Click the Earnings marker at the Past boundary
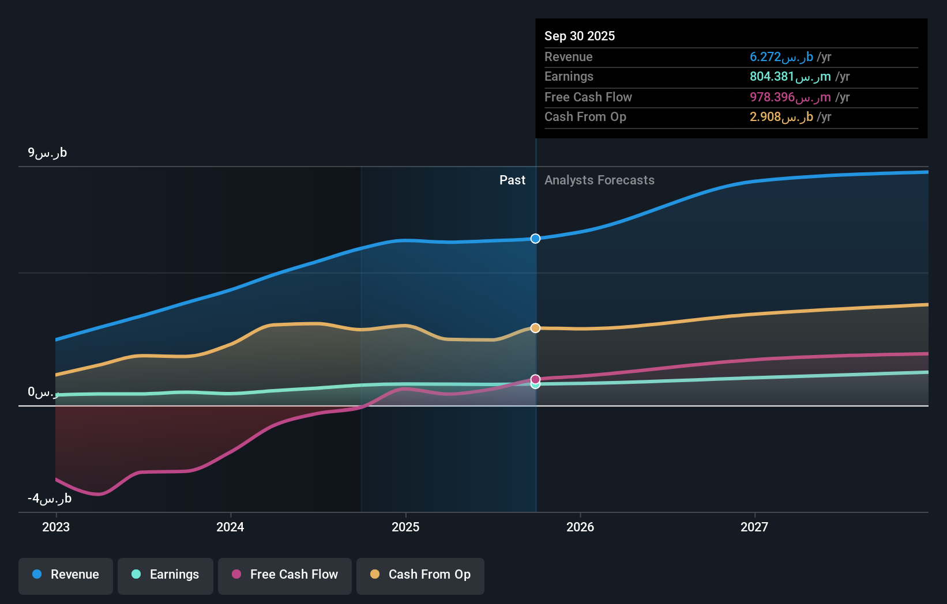 [535, 385]
